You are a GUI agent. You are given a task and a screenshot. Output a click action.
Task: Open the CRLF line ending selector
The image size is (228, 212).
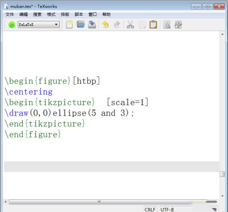click(150, 210)
